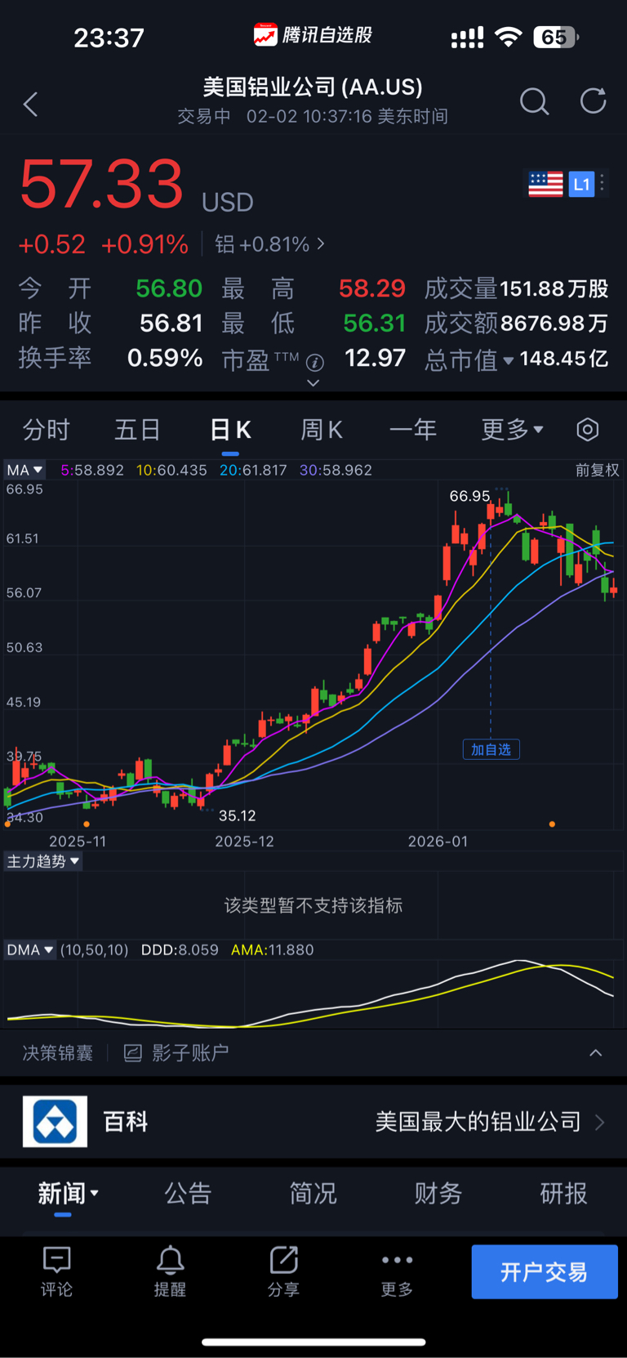This screenshot has height=1358, width=627.
Task: Switch to 一年 chart tab
Action: (413, 429)
